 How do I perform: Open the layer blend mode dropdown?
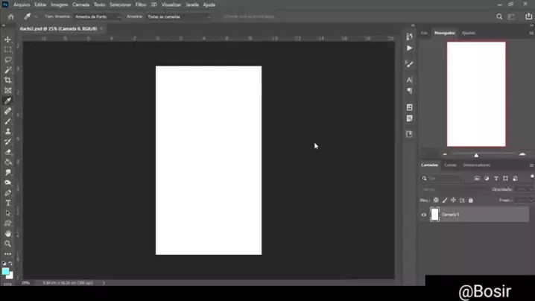454,189
